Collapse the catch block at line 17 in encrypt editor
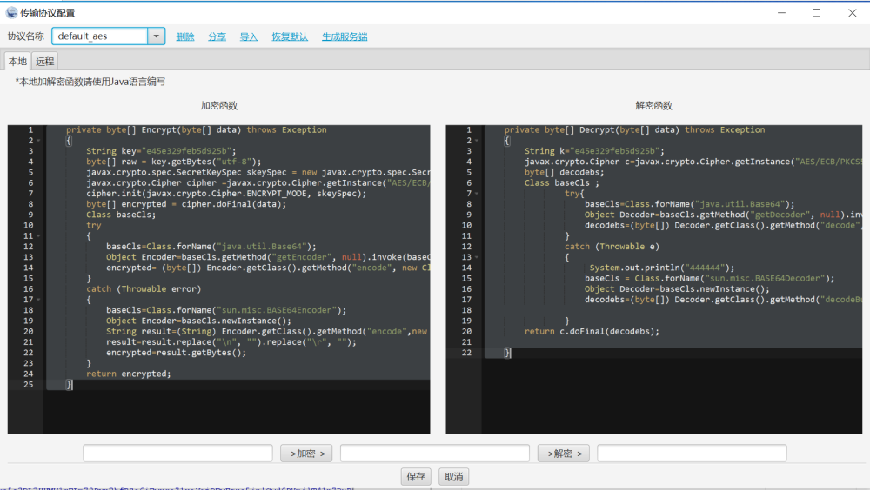870x490 pixels. pos(37,300)
